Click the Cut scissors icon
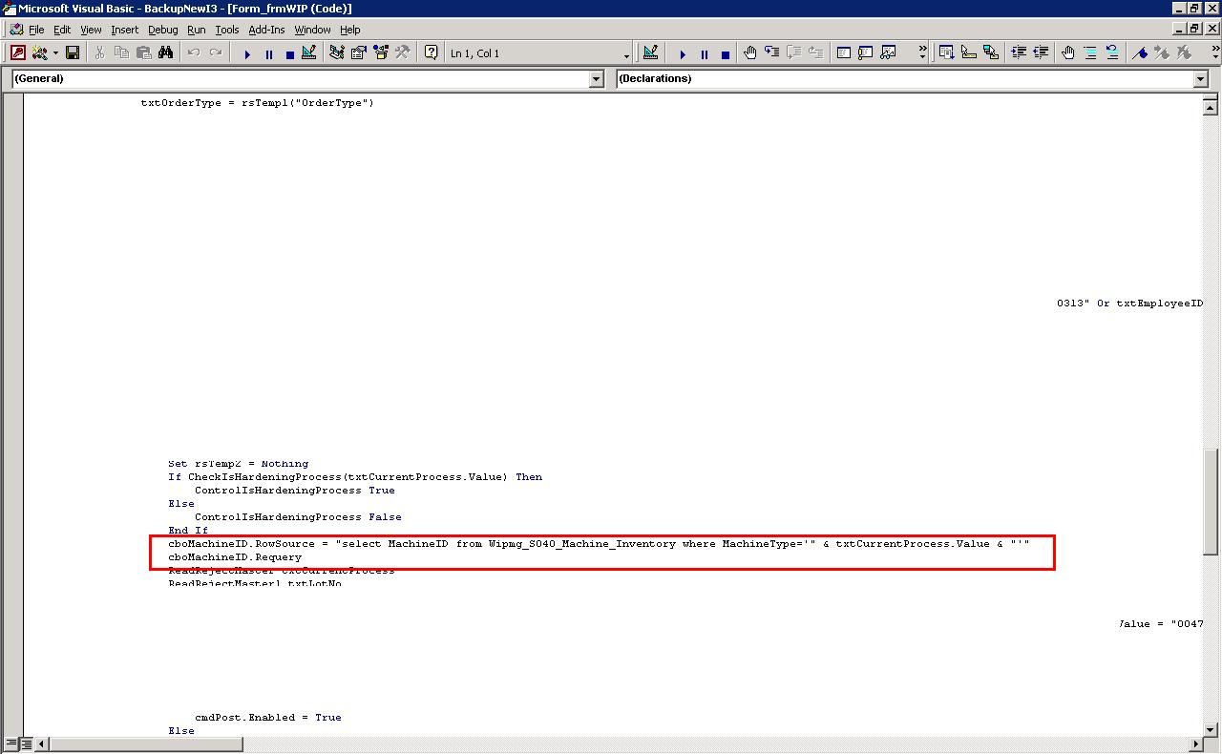The image size is (1222, 754). coord(99,53)
